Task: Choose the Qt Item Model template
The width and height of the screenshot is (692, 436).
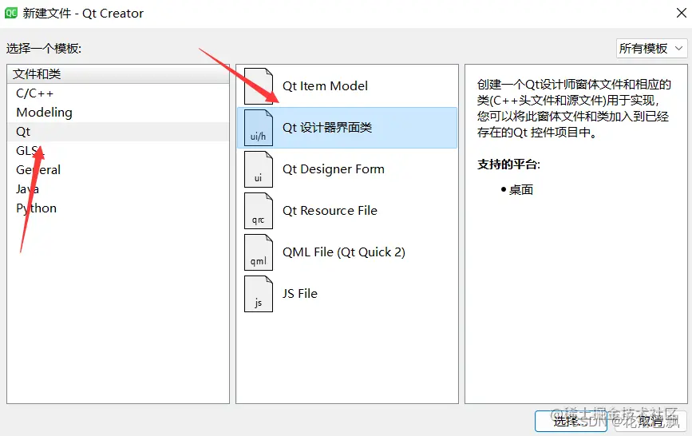Action: 347,86
